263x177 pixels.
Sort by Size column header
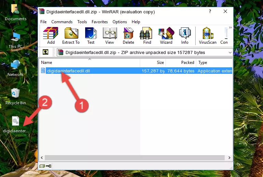tap(153, 63)
